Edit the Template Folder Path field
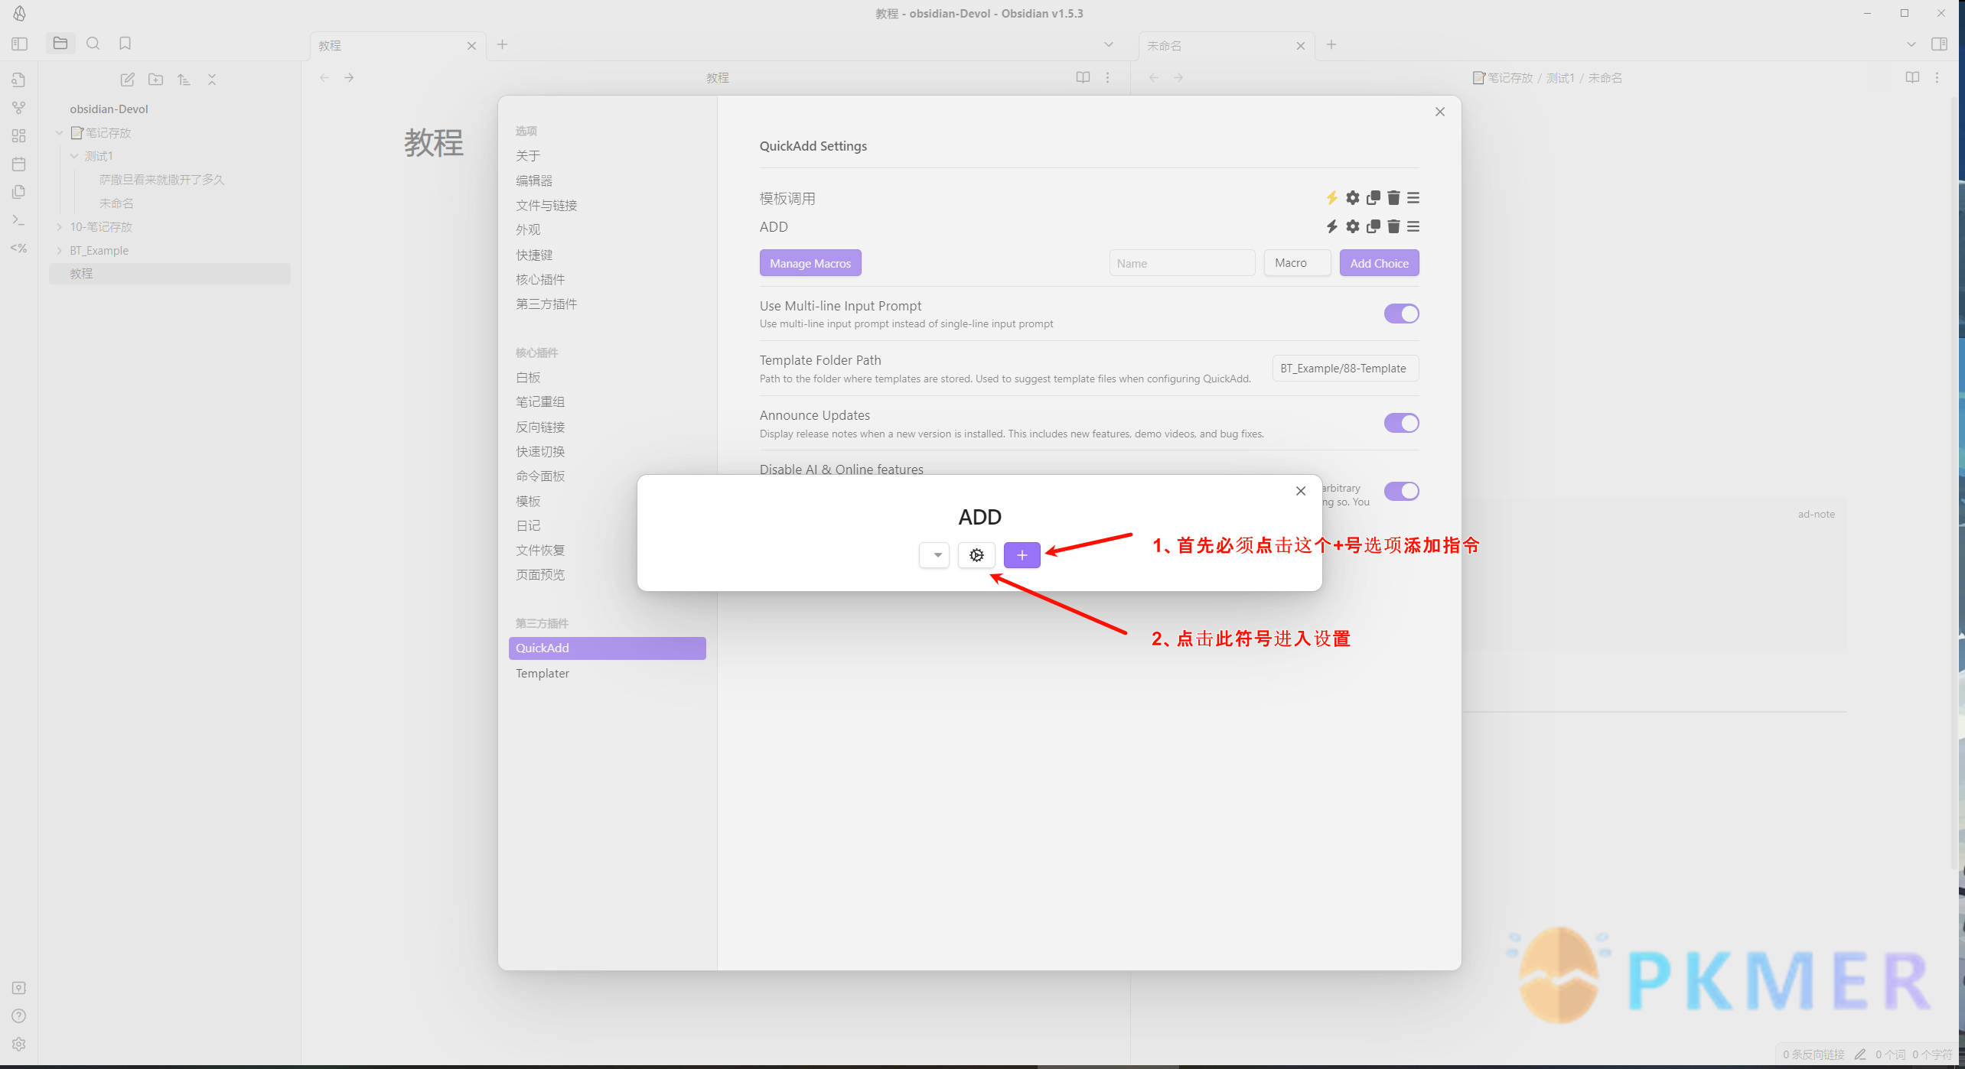Viewport: 1965px width, 1069px height. click(1345, 369)
